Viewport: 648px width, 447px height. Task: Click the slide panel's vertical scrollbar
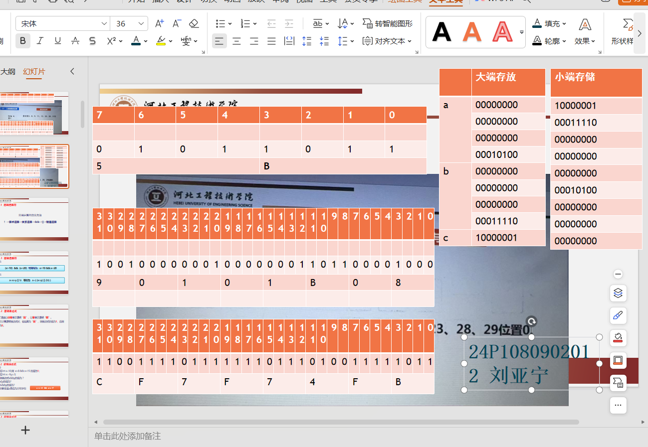click(x=83, y=116)
